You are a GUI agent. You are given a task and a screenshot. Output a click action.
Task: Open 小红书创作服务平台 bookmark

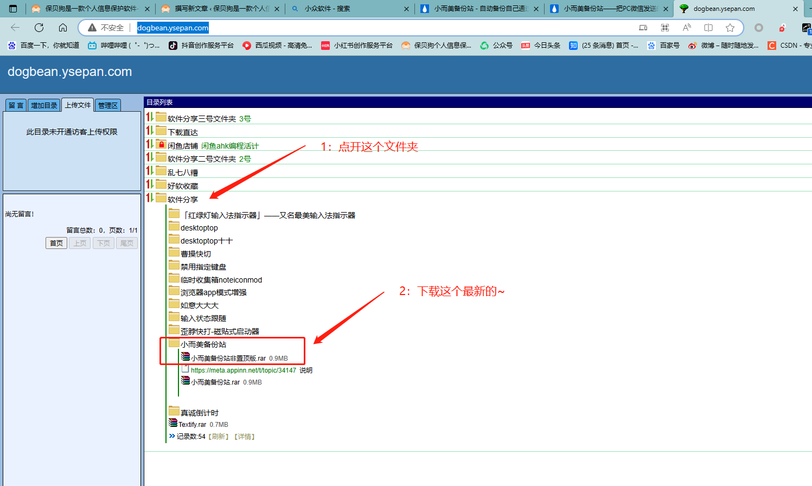coord(357,46)
